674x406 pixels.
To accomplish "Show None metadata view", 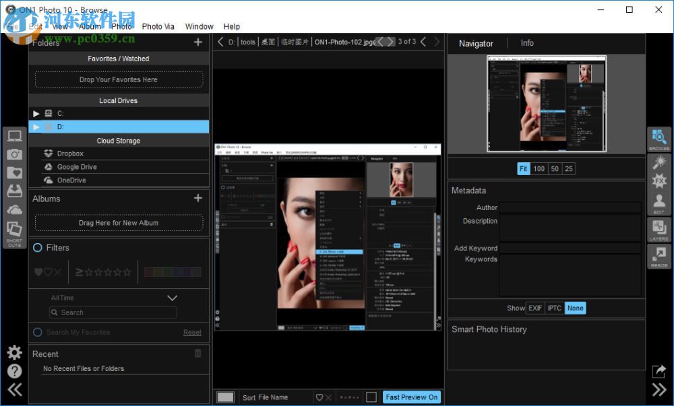I will point(575,308).
